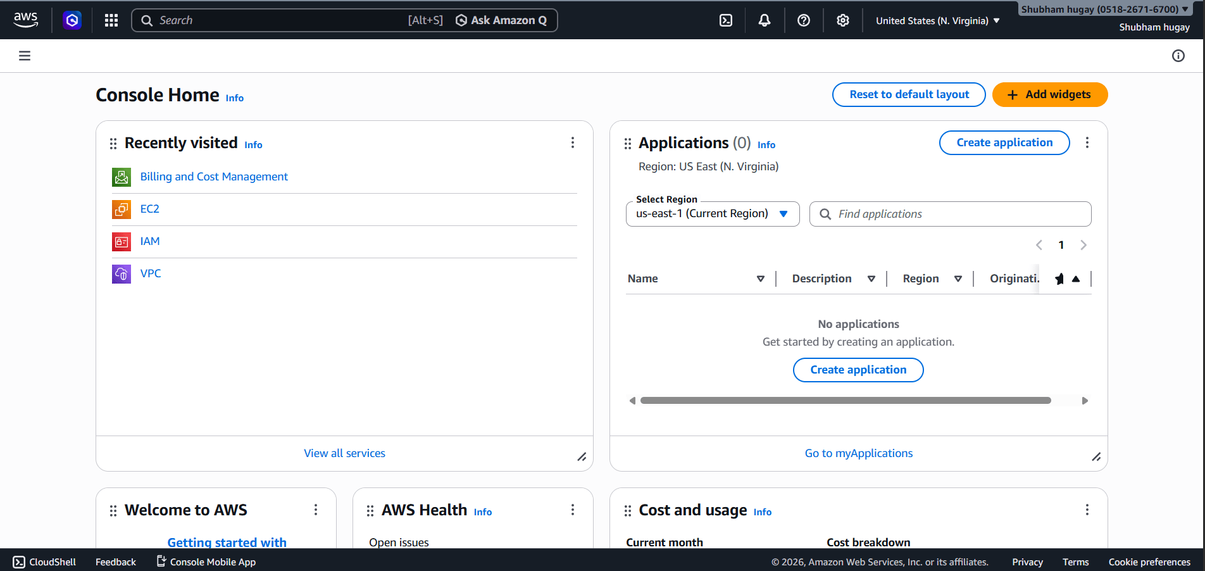This screenshot has width=1205, height=571.
Task: Click the Applications widget resize handle
Action: coord(1096,457)
